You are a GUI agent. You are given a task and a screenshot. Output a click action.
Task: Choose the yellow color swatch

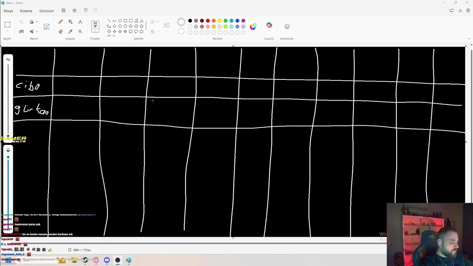pos(220,21)
